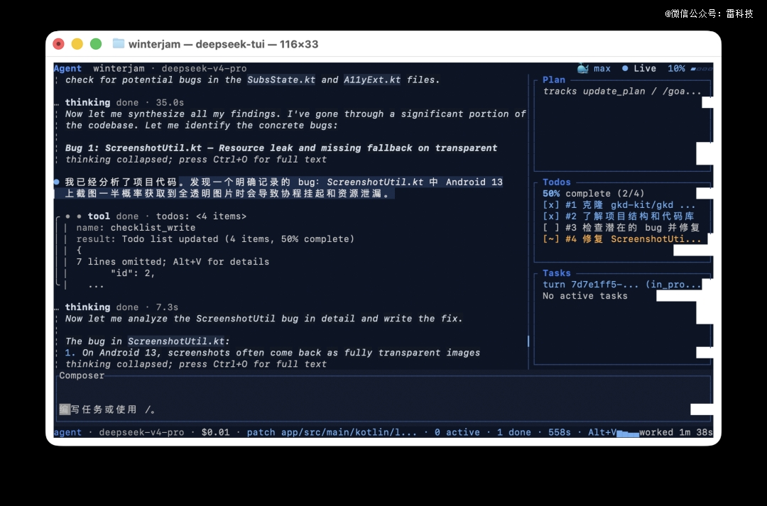This screenshot has width=767, height=506.
Task: Click 'name: checklist_write' line
Action: point(136,227)
